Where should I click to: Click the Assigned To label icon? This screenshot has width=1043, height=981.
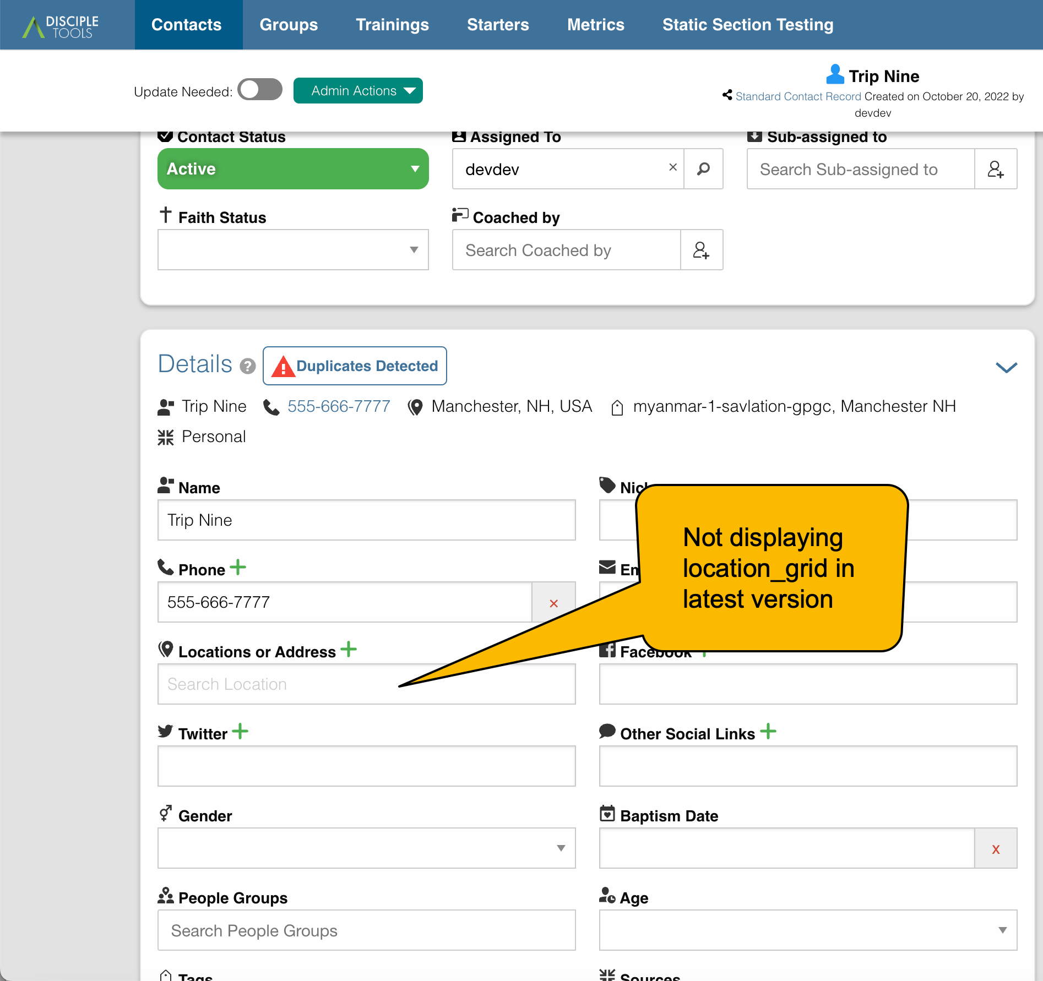(x=459, y=135)
